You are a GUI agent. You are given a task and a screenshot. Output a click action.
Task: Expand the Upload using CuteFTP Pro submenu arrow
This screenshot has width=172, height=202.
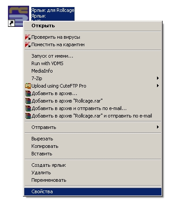tap(158, 86)
